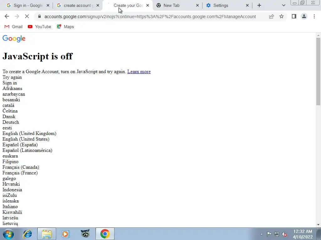Image resolution: width=321 pixels, height=240 pixels.
Task: Select azərbaycan language
Action: [x=14, y=94]
